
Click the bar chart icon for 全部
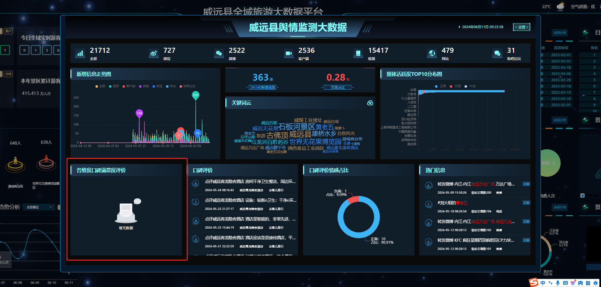(80, 53)
